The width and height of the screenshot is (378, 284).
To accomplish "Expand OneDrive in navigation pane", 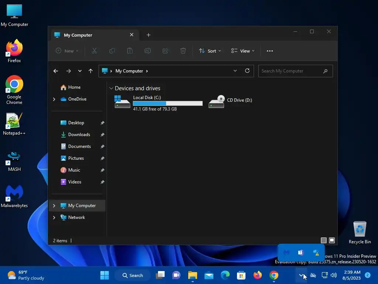I will pyautogui.click(x=54, y=99).
